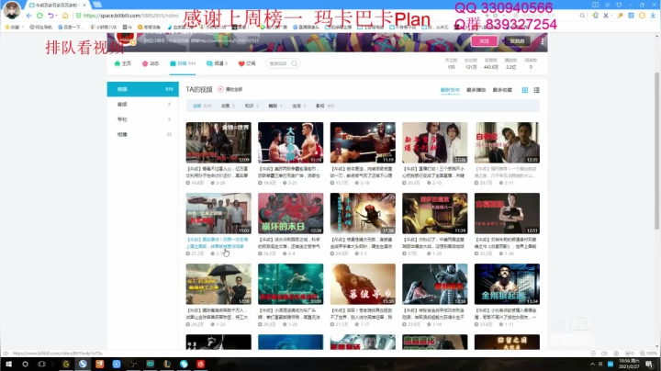Open the notification center icon

[x=649, y=365]
